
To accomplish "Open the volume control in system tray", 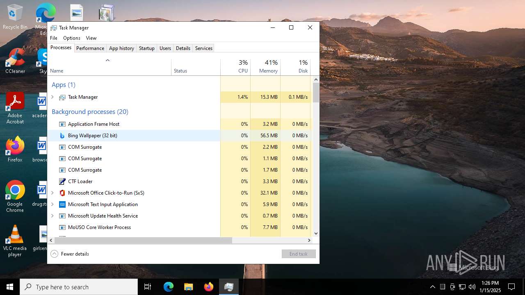I will [x=472, y=287].
